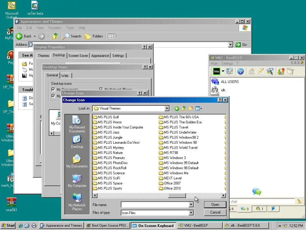Toggle the My Documents checkbox in Desktop Items
Viewport: 306px width, 230px height.
coord(53,89)
